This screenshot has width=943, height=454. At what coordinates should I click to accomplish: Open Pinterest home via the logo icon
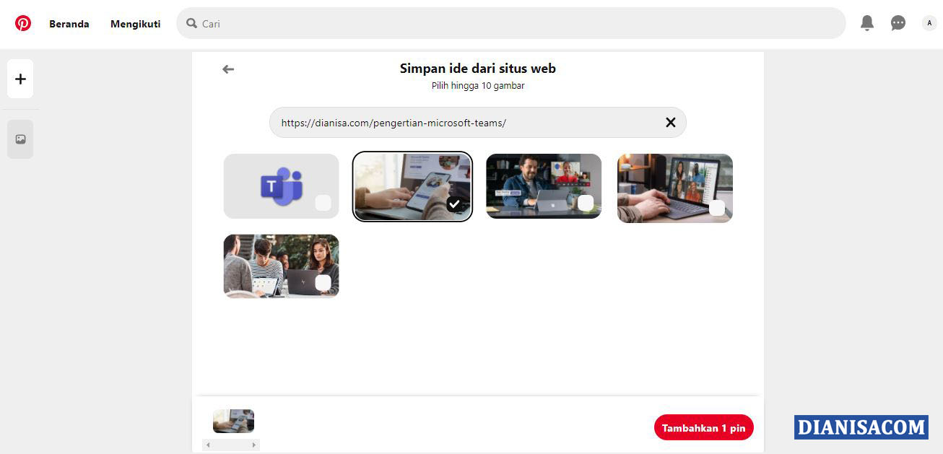23,22
